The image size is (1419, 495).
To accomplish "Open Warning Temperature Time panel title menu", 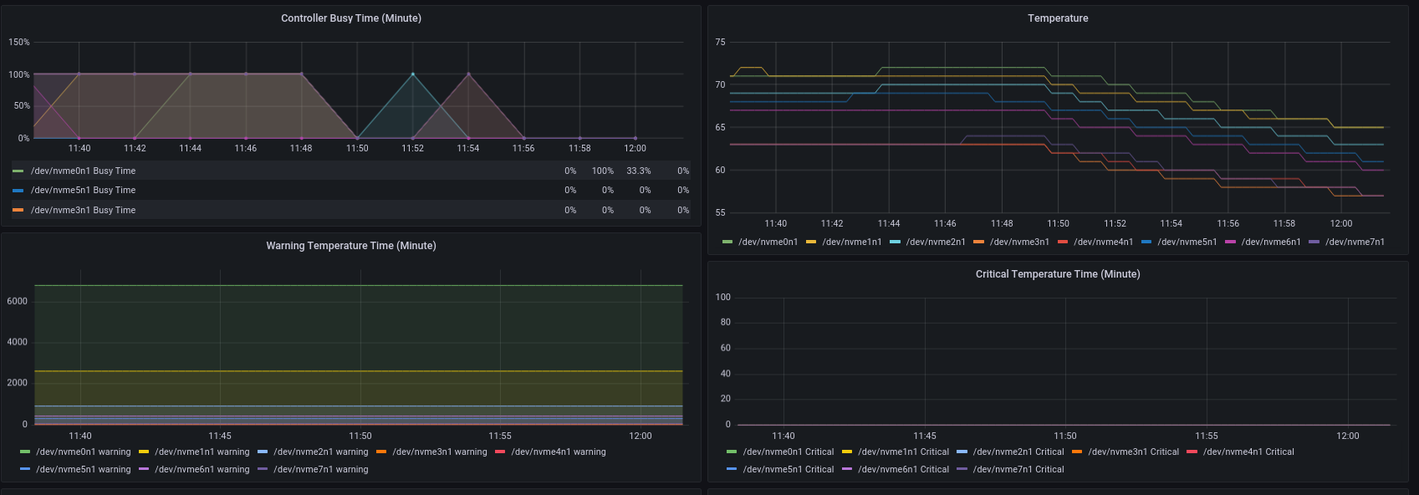I will pos(350,246).
